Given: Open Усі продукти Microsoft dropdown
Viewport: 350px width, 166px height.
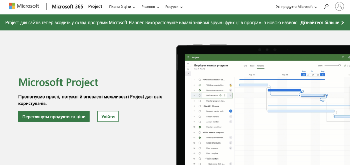Looking at the screenshot, I should 296,7.
